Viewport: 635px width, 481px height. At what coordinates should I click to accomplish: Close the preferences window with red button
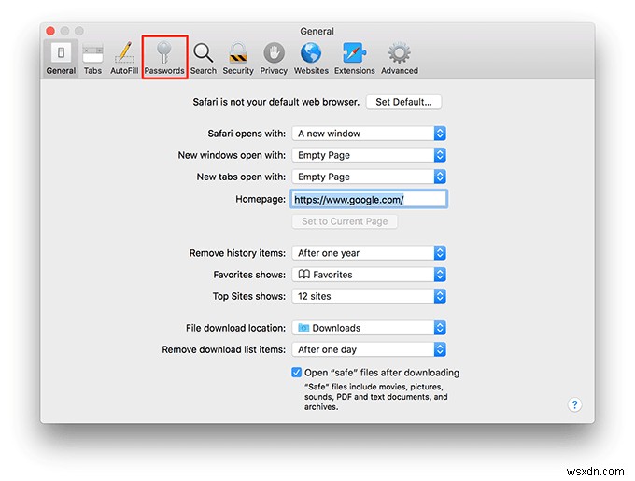50,31
